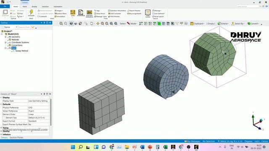269x151 pixels.
Task: Click the Search Outline input field
Action: pyautogui.click(x=24, y=27)
